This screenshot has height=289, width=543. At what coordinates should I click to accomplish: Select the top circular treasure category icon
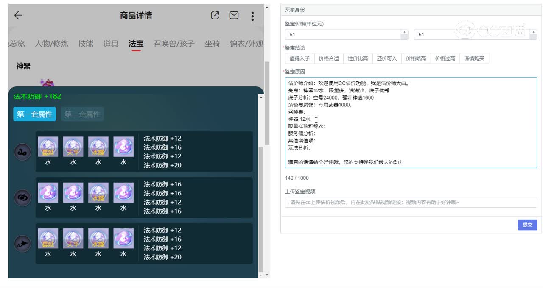[x=22, y=152]
